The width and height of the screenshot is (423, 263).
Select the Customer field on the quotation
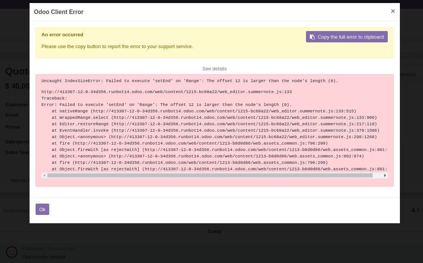pyautogui.click(x=17, y=104)
